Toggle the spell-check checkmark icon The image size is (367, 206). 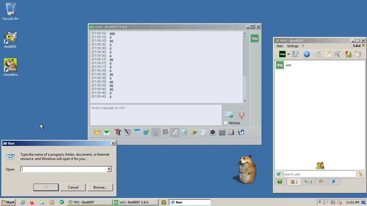pyautogui.click(x=156, y=132)
